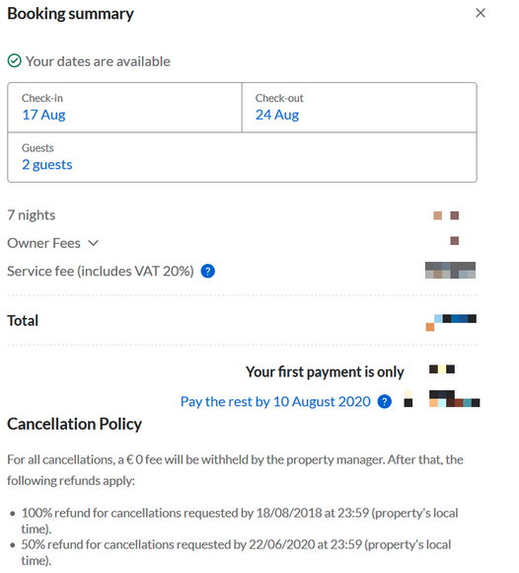Viewport: 519px width, 573px height.
Task: Open Service fee VAT help icon
Action: click(207, 271)
